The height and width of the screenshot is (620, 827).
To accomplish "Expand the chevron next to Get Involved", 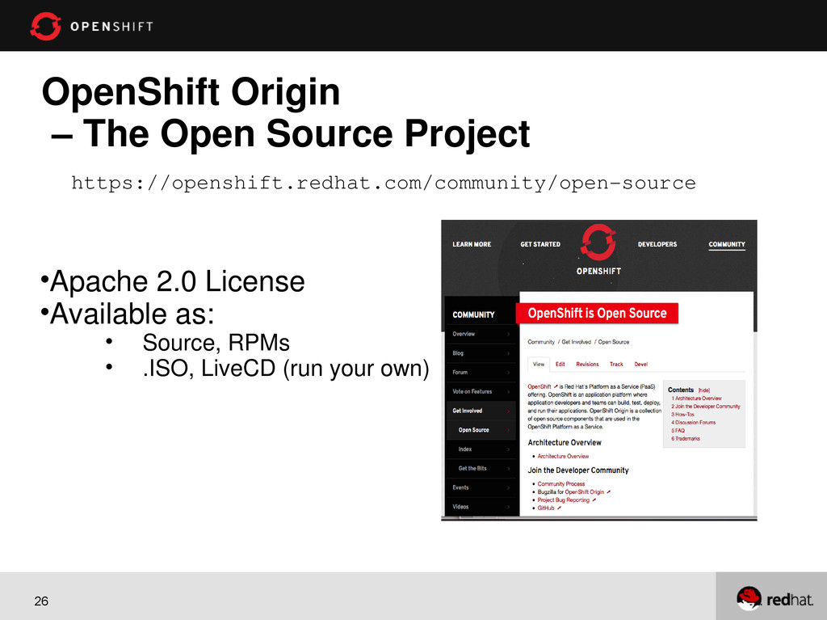I will point(509,411).
